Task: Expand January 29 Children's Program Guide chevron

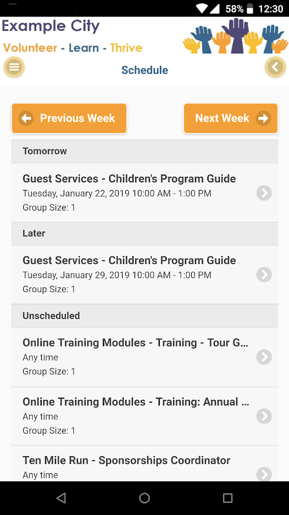Action: pos(264,275)
